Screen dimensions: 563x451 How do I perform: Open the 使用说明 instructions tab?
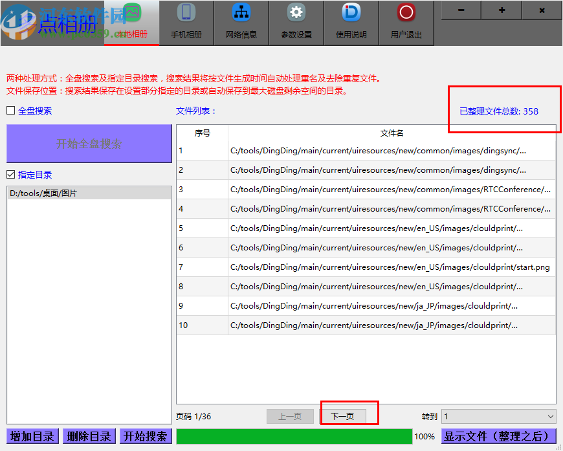click(351, 23)
